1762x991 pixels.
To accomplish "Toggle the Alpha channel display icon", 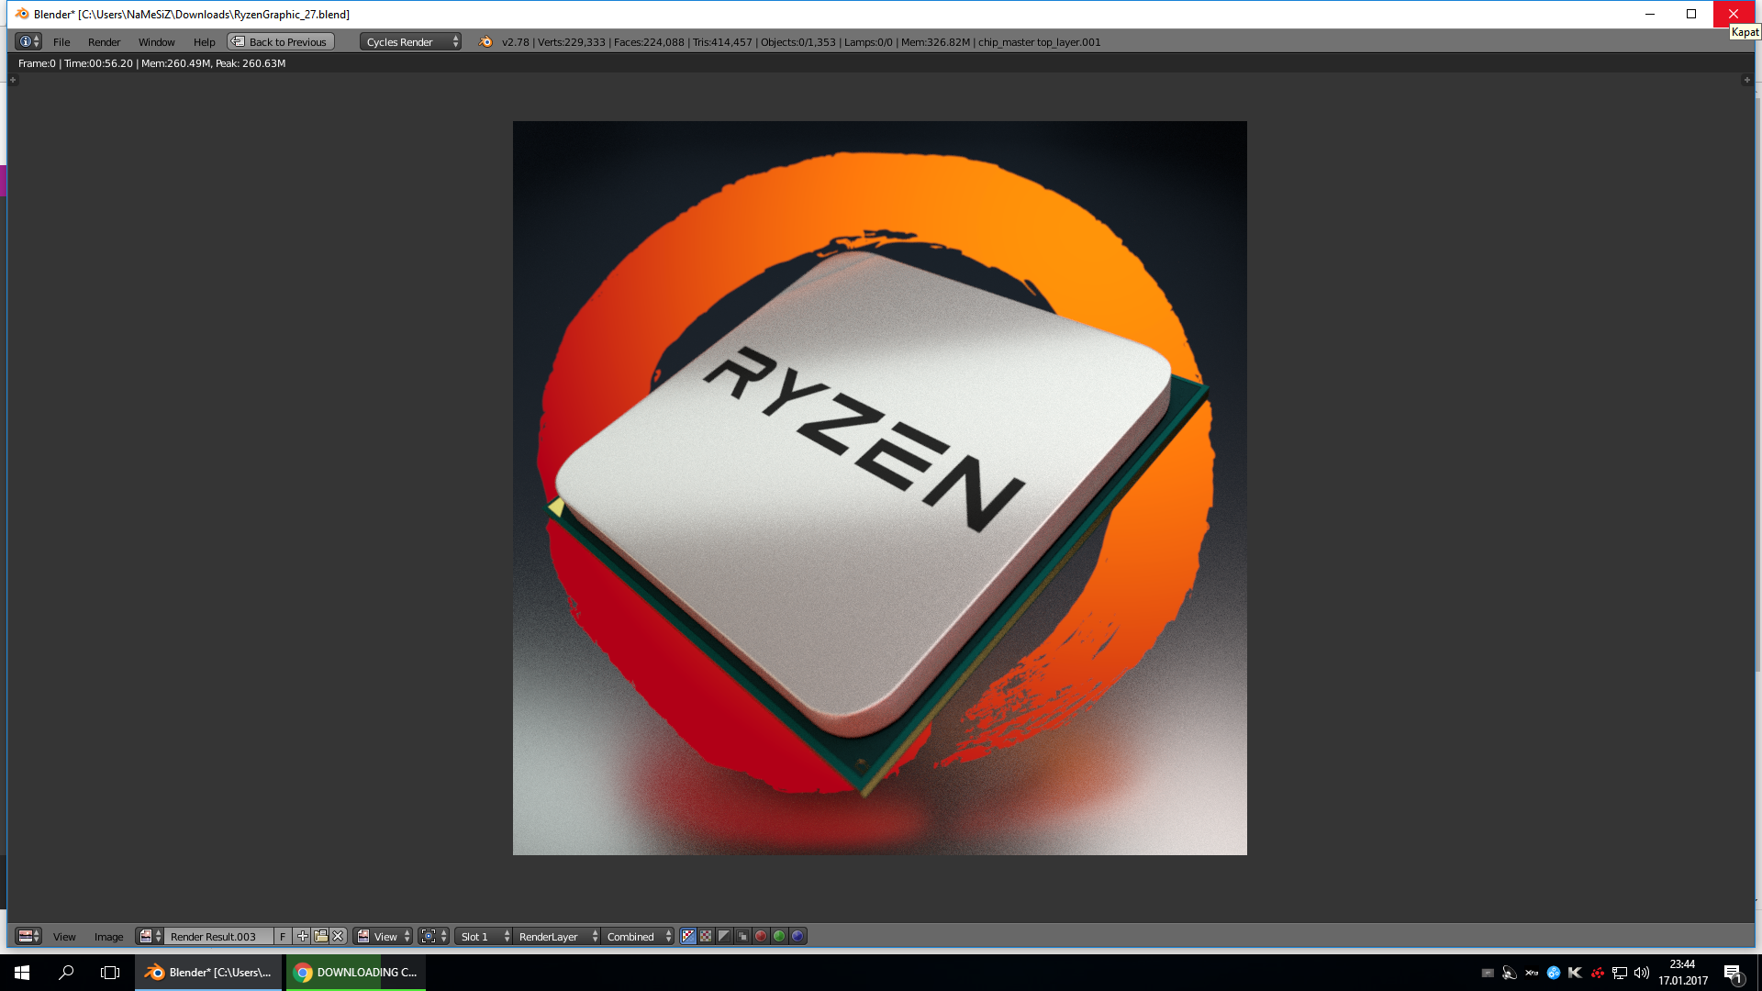I will click(x=724, y=936).
